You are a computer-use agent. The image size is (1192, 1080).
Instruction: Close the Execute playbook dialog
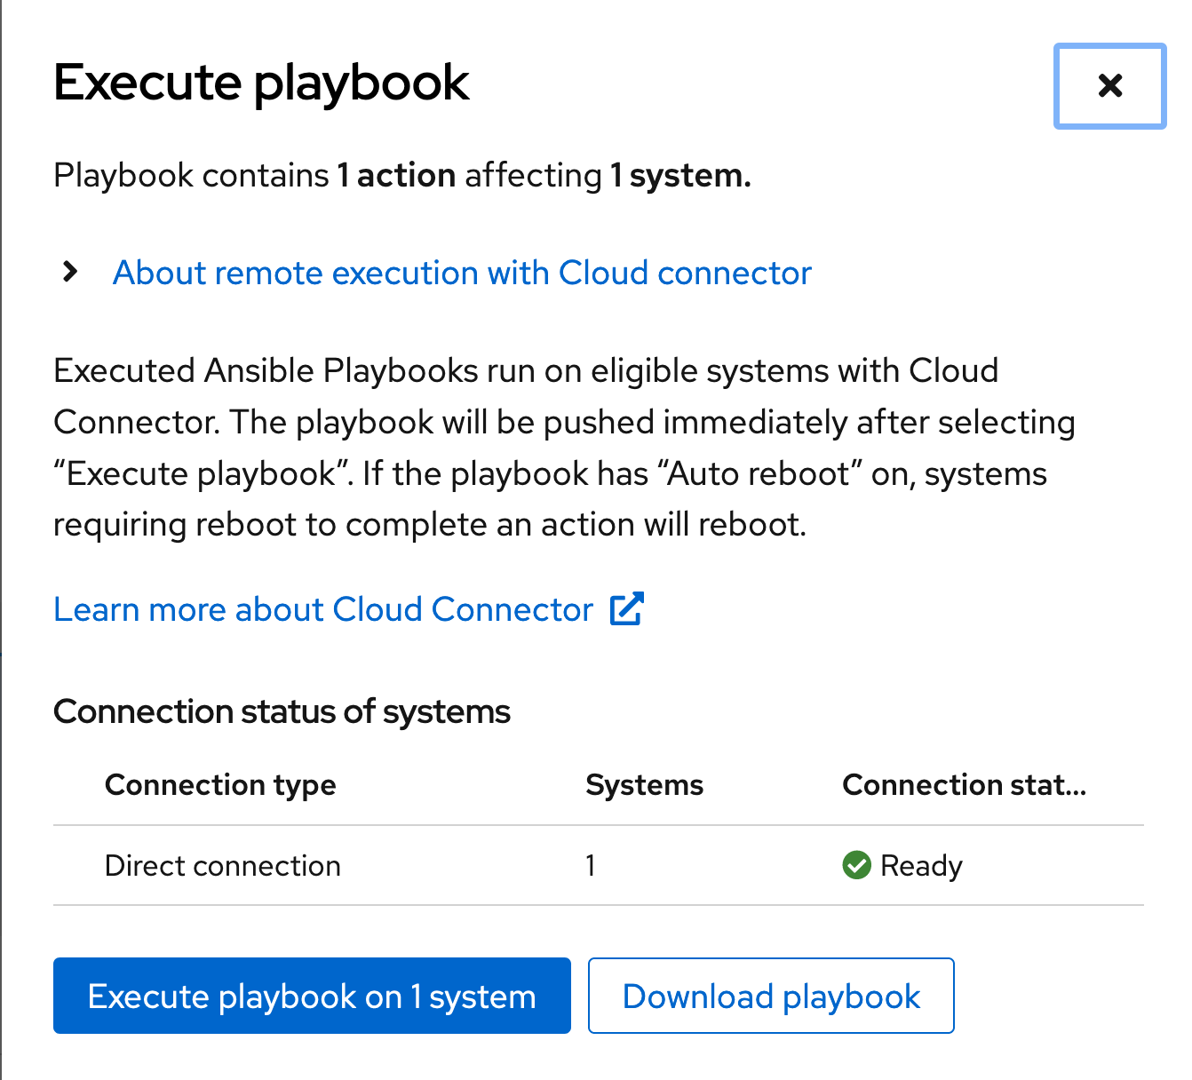(1109, 86)
